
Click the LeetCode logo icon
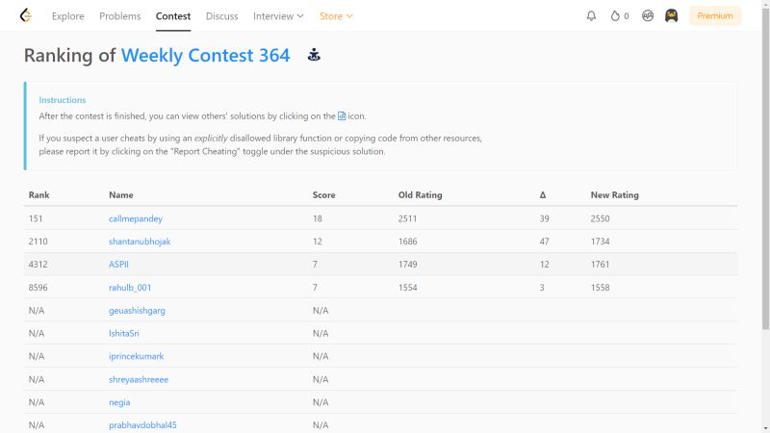[26, 15]
